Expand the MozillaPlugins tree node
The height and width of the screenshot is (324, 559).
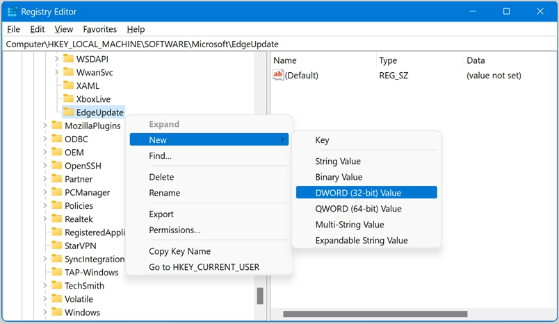tap(45, 126)
